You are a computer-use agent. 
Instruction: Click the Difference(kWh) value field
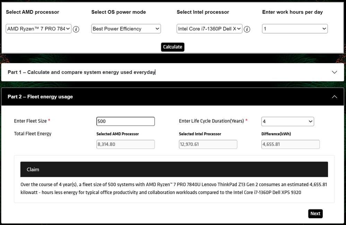(291, 144)
